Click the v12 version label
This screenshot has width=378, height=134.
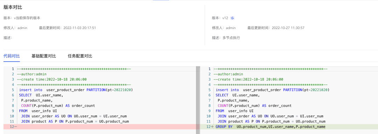(225, 18)
